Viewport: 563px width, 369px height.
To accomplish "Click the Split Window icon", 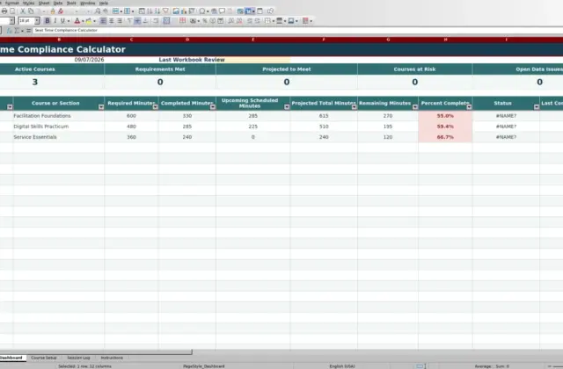I will [260, 11].
